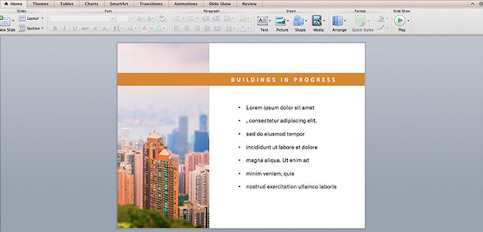Toggle italic formatting
This screenshot has height=232, width=483.
[x=64, y=29]
